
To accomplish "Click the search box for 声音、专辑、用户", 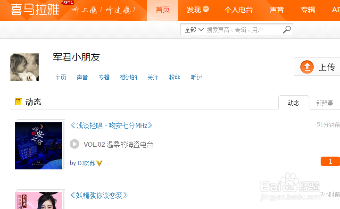I will (x=243, y=30).
